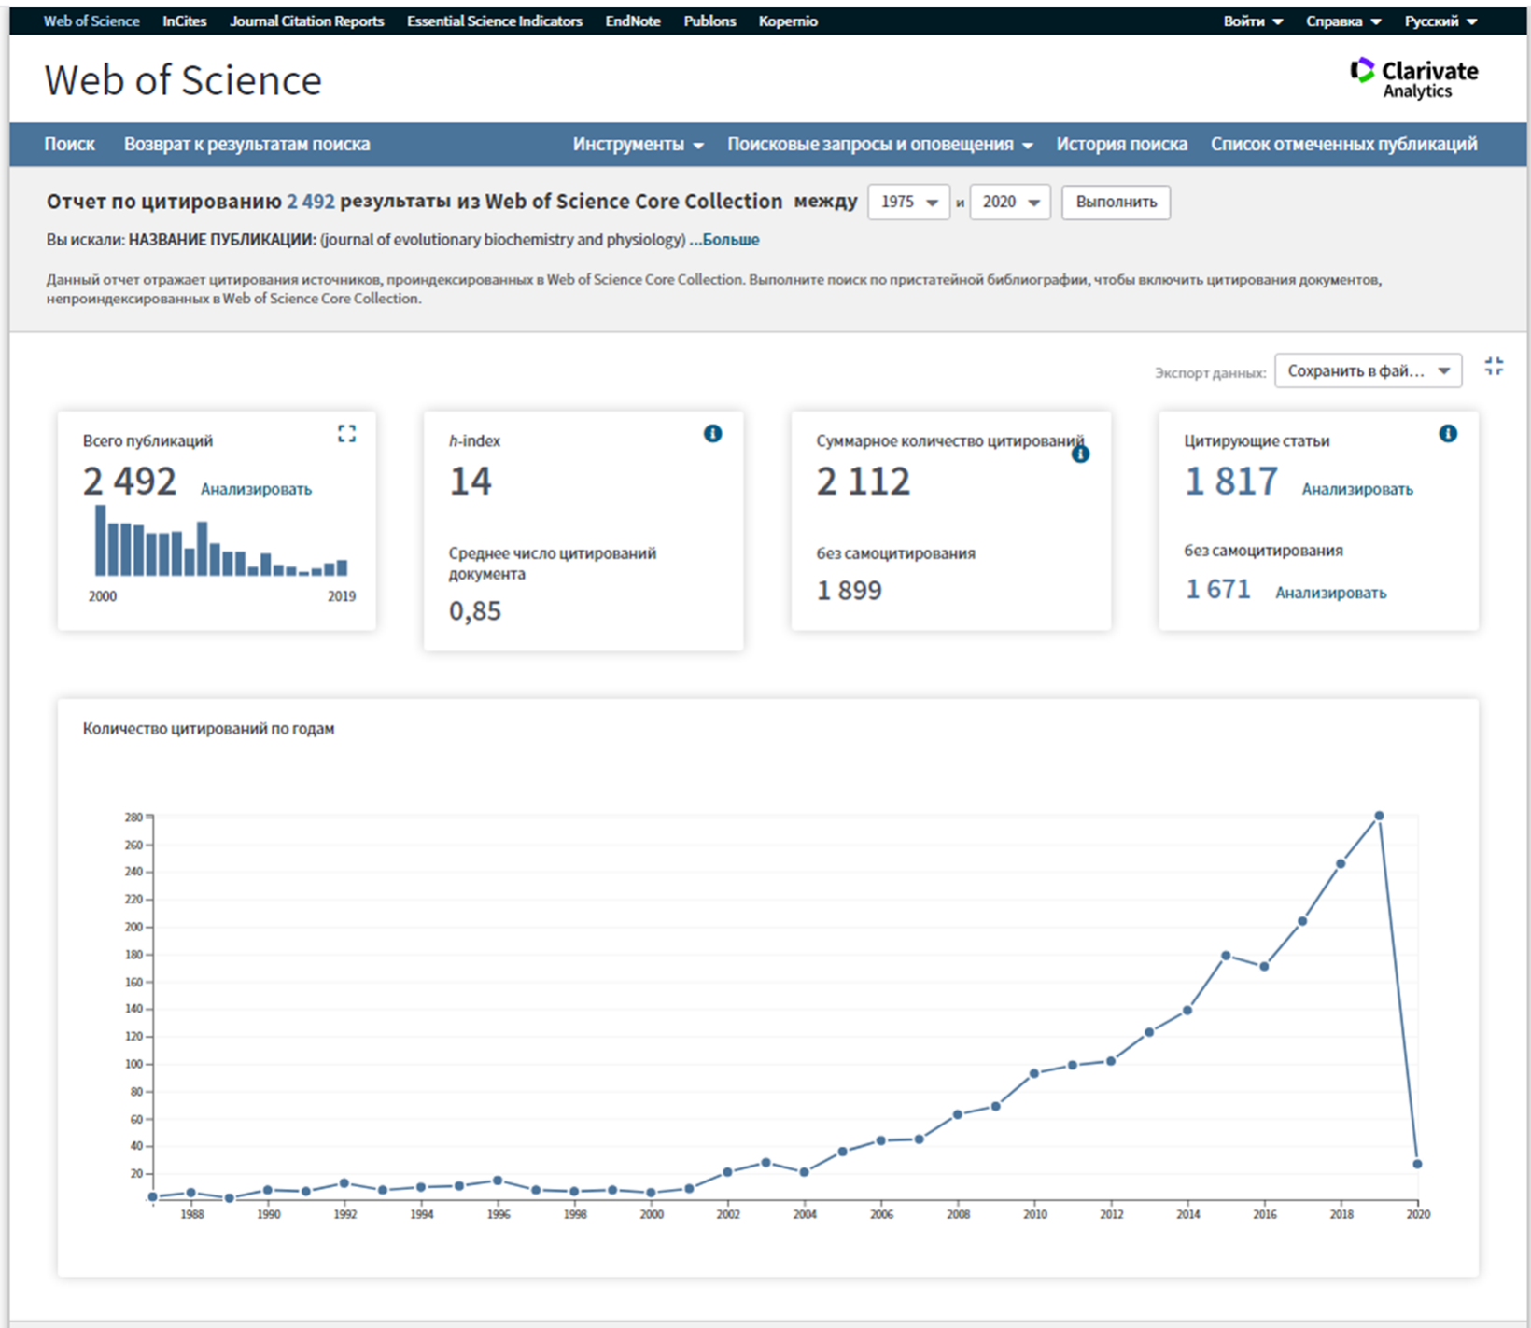Open the Войти sign-in dropdown
1531x1328 pixels.
click(x=1253, y=21)
